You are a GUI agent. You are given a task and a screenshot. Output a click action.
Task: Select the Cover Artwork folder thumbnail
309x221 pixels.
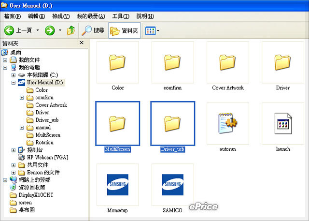coord(228,62)
